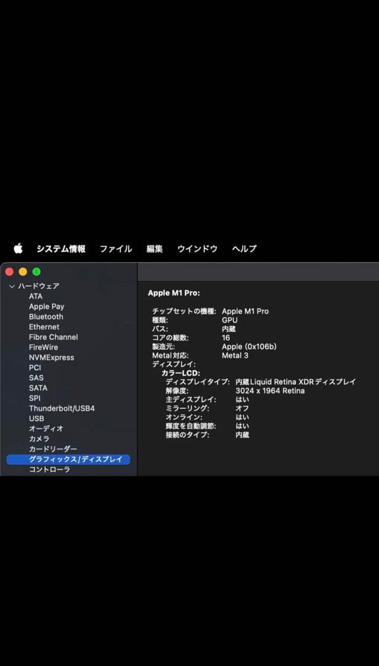Select SPI in the sidebar

click(x=35, y=398)
